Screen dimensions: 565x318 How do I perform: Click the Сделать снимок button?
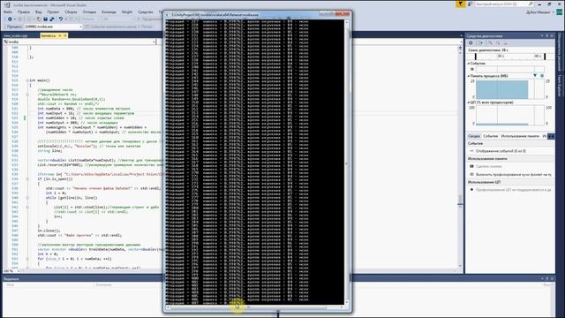(x=488, y=167)
